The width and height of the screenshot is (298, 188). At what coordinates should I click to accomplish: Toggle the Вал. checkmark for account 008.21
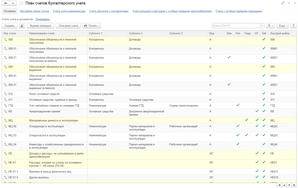(x=229, y=57)
